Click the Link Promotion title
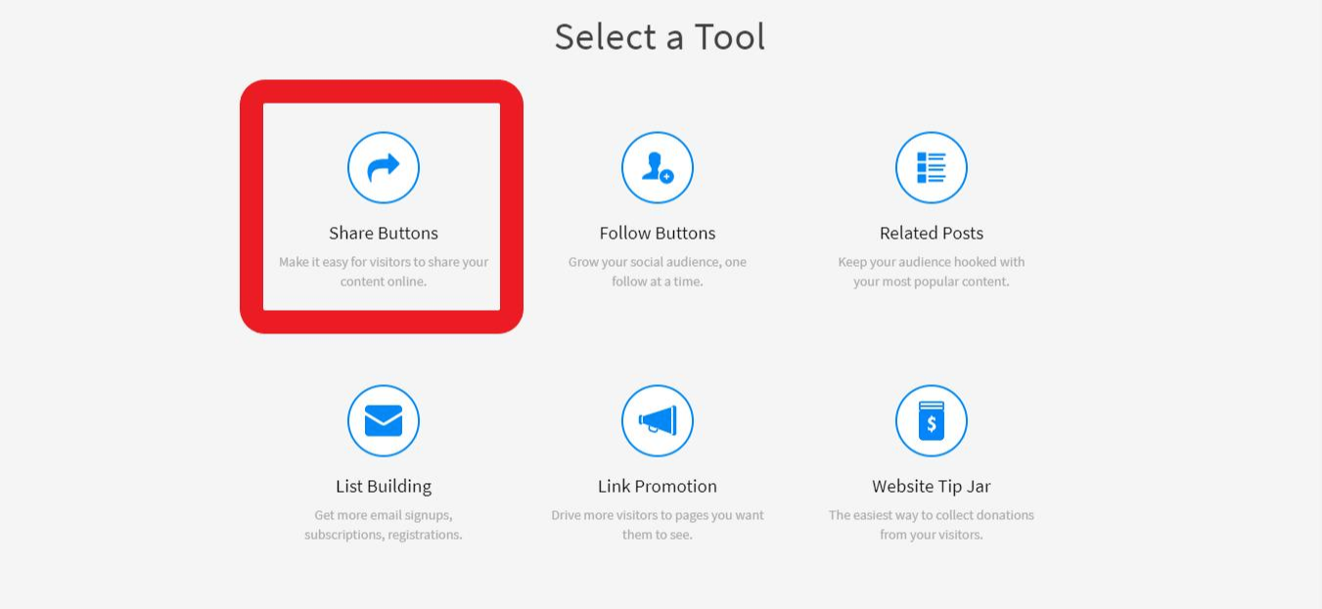 (x=658, y=486)
